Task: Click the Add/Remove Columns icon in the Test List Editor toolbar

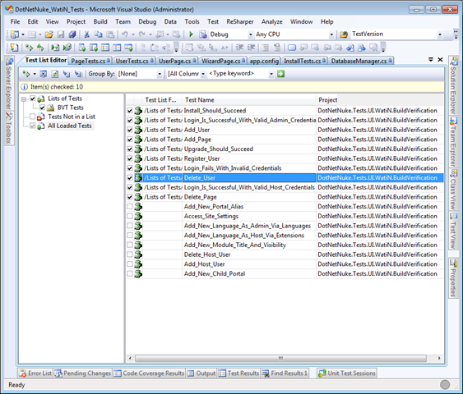Action: (44, 74)
